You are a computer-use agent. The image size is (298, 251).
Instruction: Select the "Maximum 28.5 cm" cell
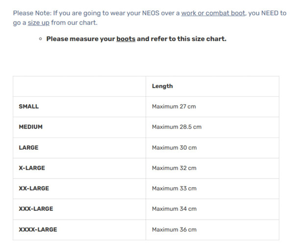click(176, 127)
